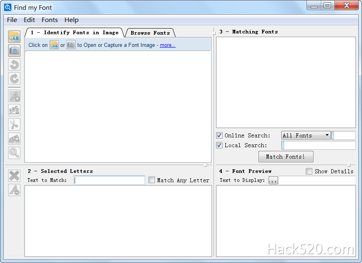The height and width of the screenshot is (263, 362).
Task: Enable the Match Any Letter checkbox
Action: click(x=152, y=180)
